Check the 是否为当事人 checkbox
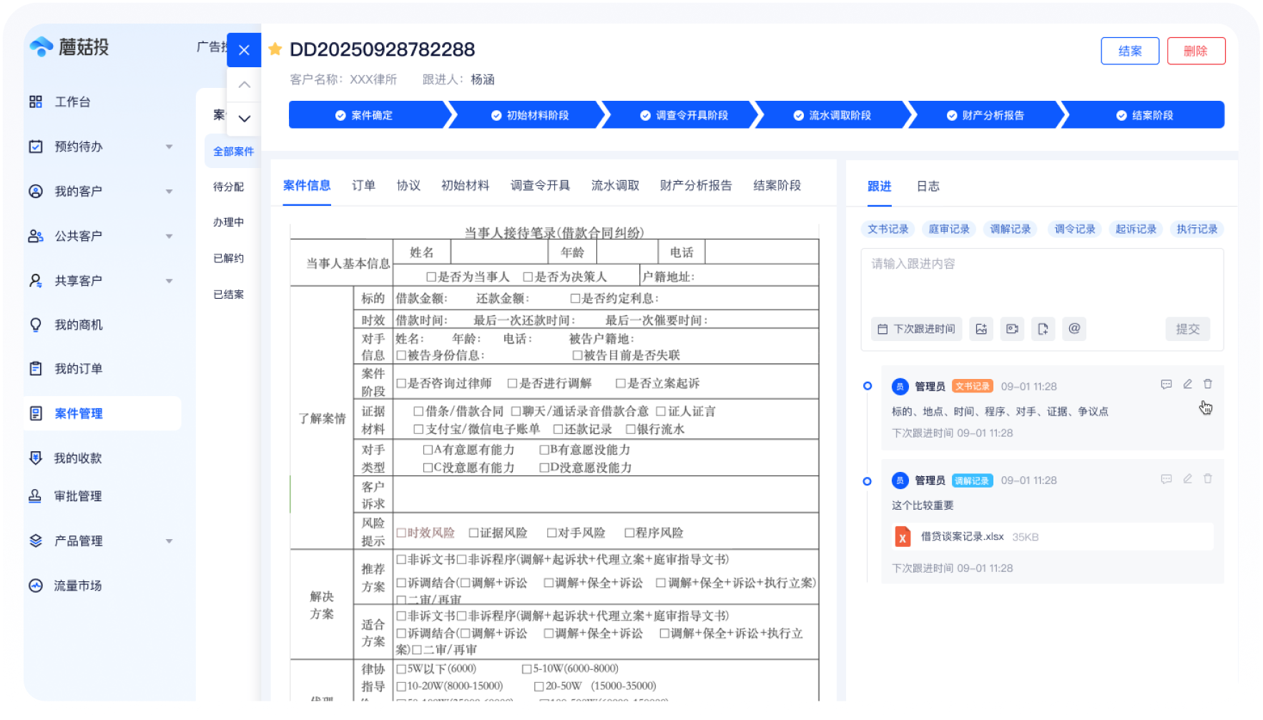 tap(431, 277)
